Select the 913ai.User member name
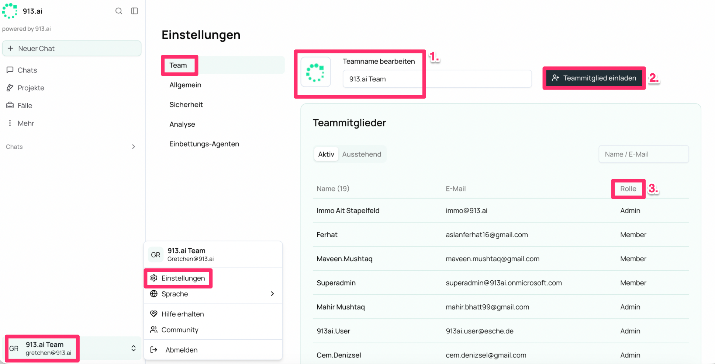Screen dimensions: 715x364 333,331
